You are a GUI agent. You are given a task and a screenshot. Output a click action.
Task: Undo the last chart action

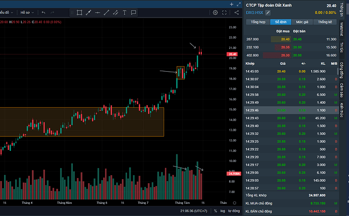pyautogui.click(x=43, y=12)
